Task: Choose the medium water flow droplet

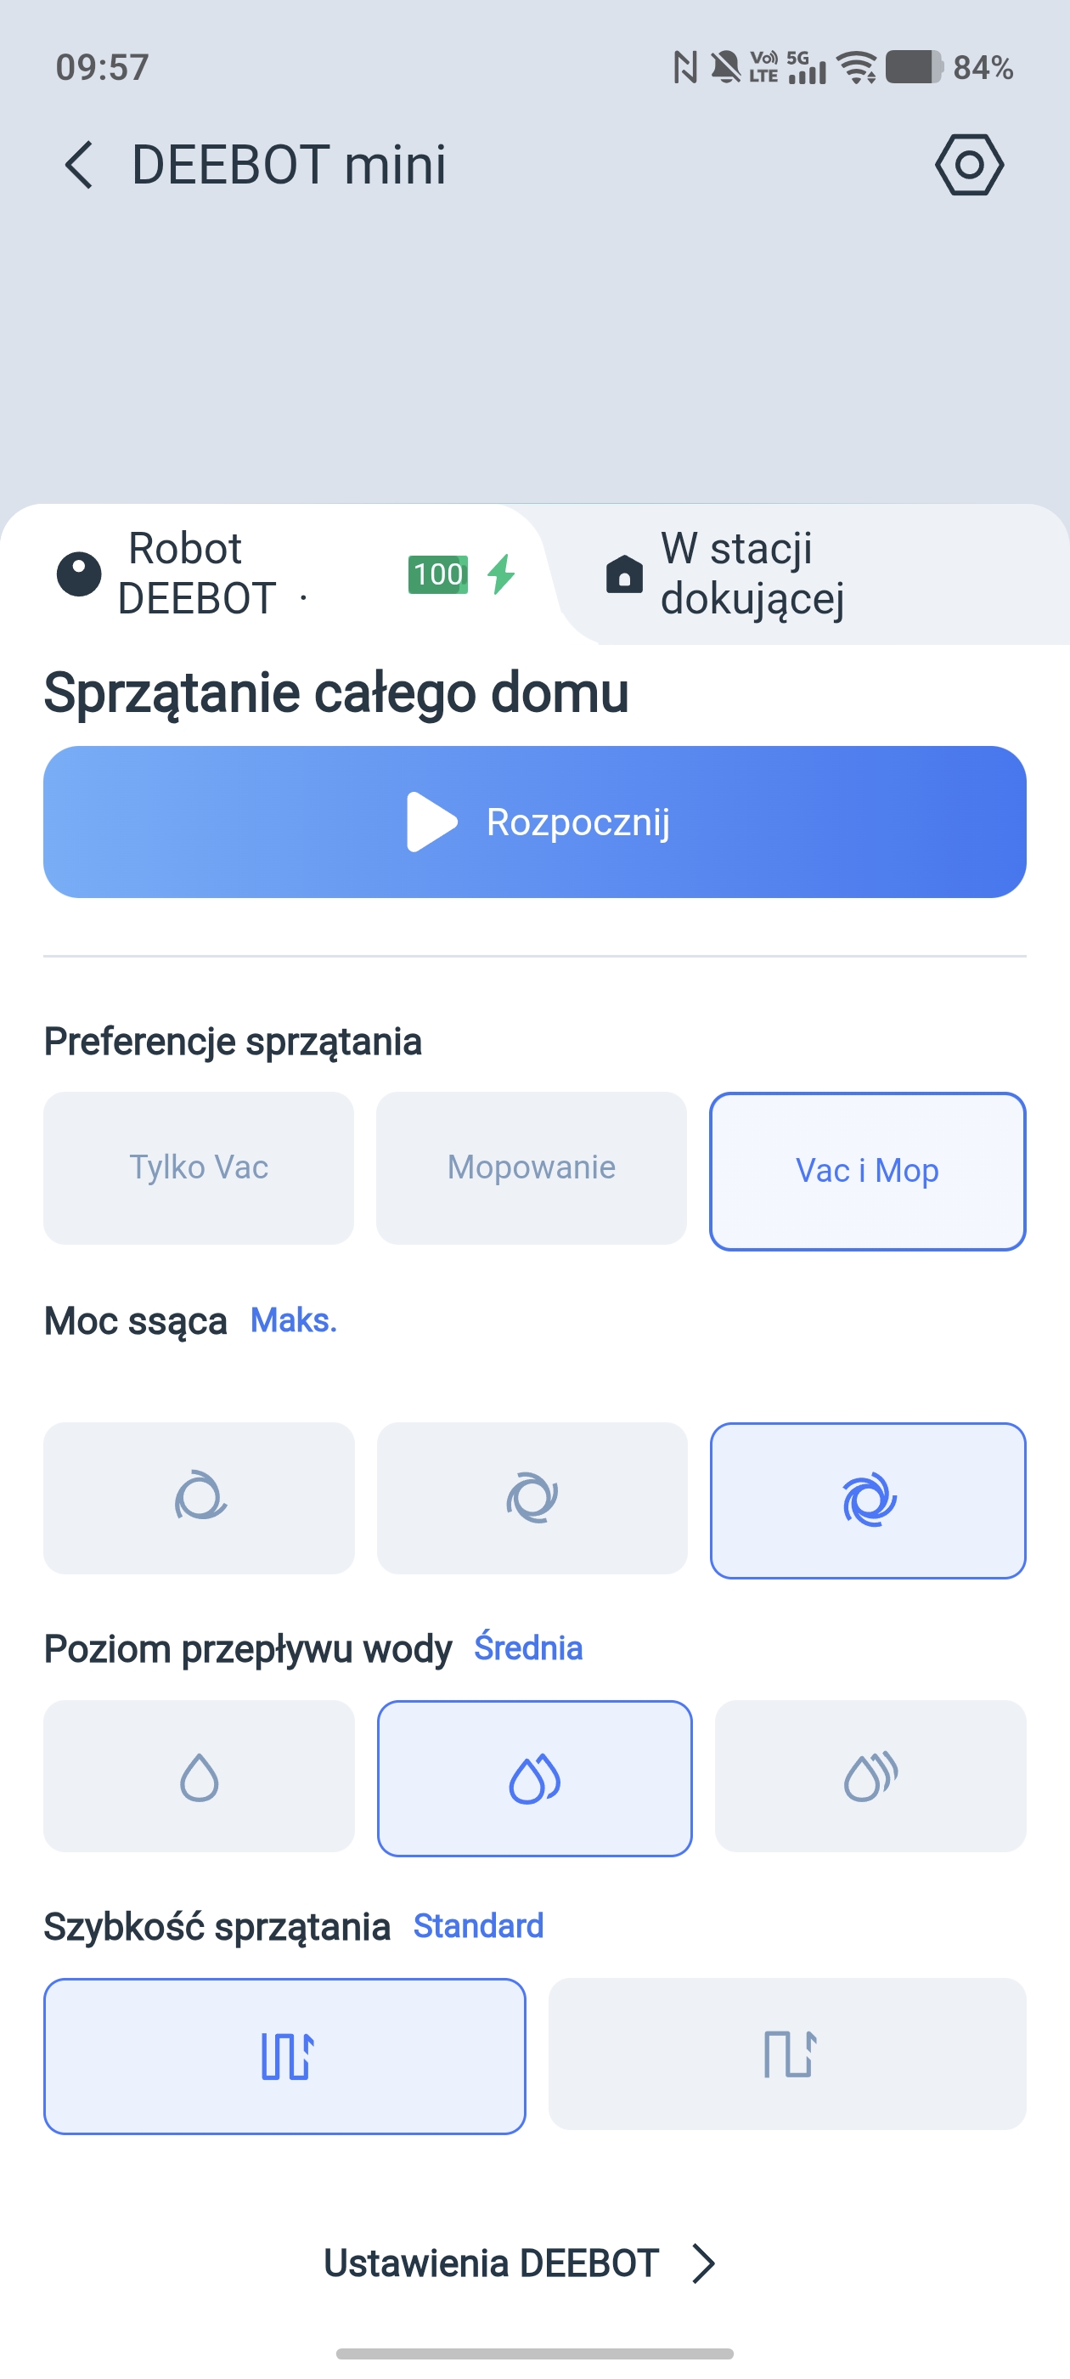Action: click(534, 1777)
